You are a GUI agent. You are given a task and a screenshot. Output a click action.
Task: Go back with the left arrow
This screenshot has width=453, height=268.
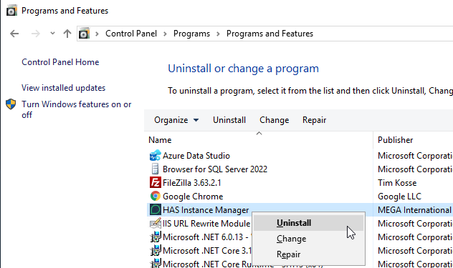[x=14, y=34]
